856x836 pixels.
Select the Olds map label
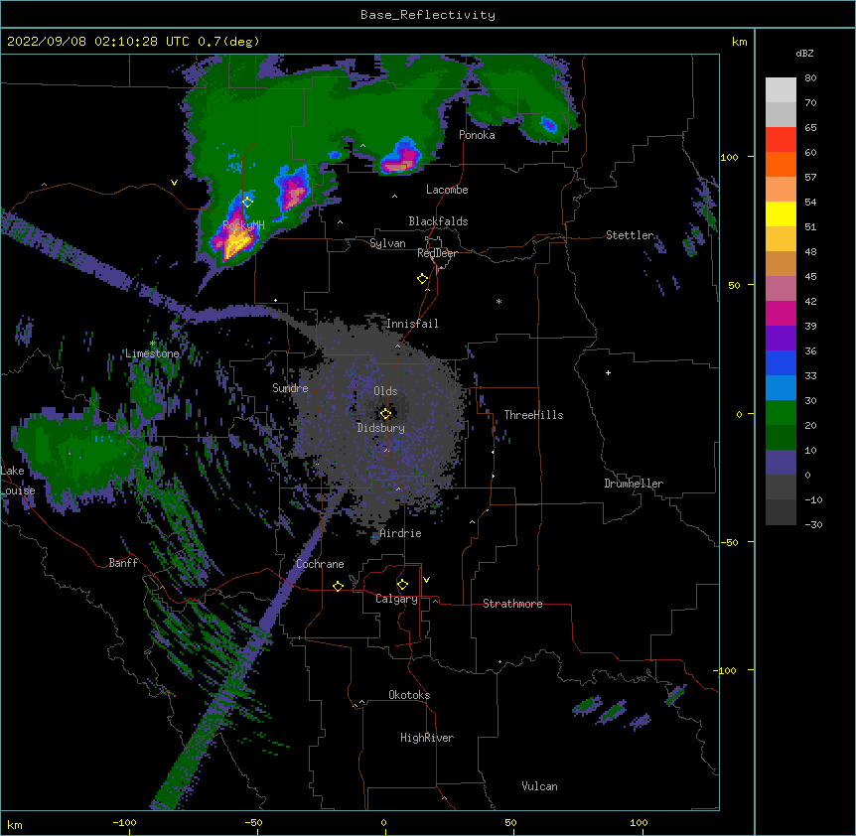[385, 391]
